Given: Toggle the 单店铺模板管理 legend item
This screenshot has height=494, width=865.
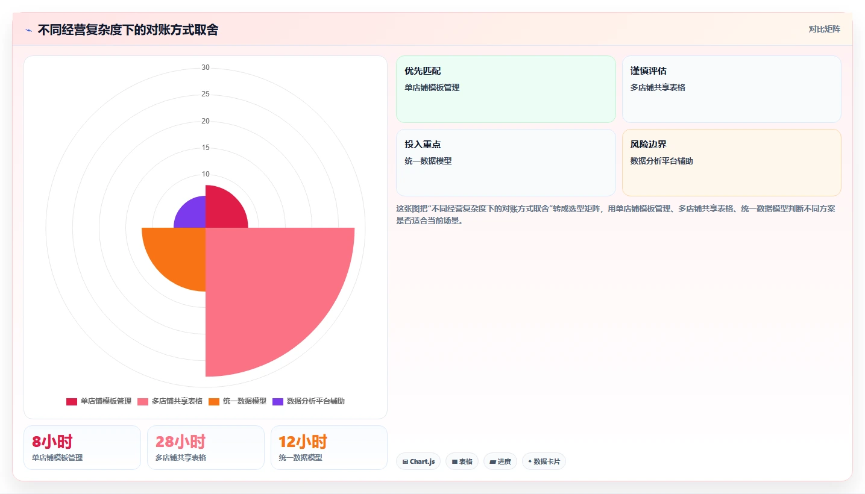Looking at the screenshot, I should click(99, 401).
